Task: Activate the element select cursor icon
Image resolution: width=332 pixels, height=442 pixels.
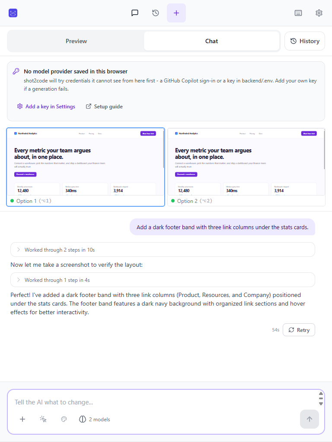Action: pos(43,419)
